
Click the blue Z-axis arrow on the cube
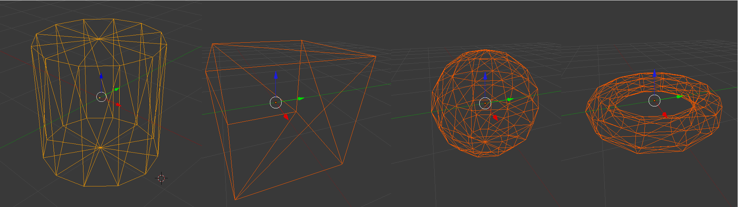tap(276, 75)
